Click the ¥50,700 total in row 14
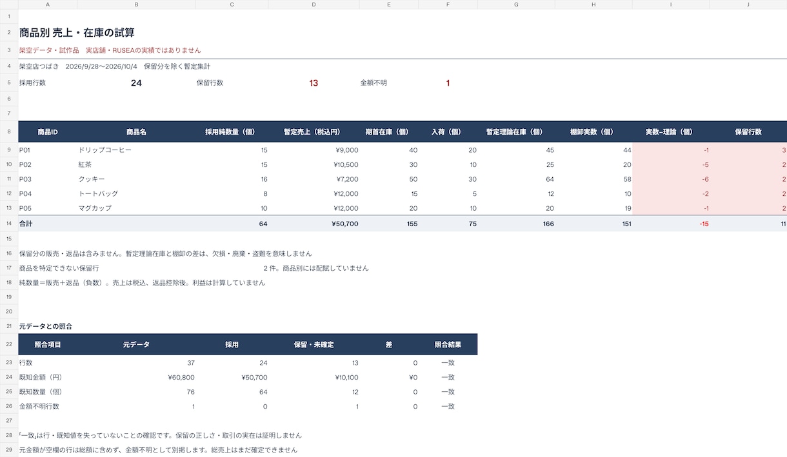 click(314, 224)
